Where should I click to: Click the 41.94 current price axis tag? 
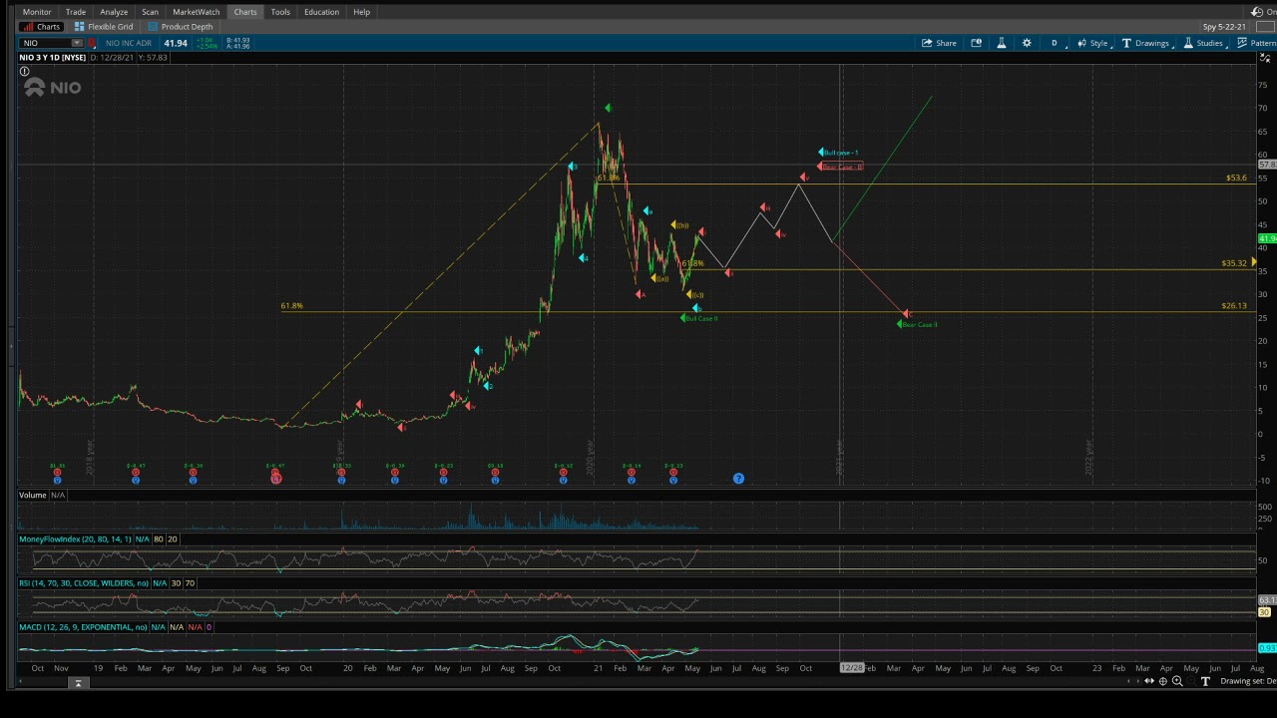pos(1267,238)
